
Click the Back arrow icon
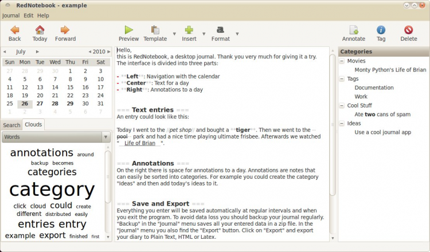15,30
